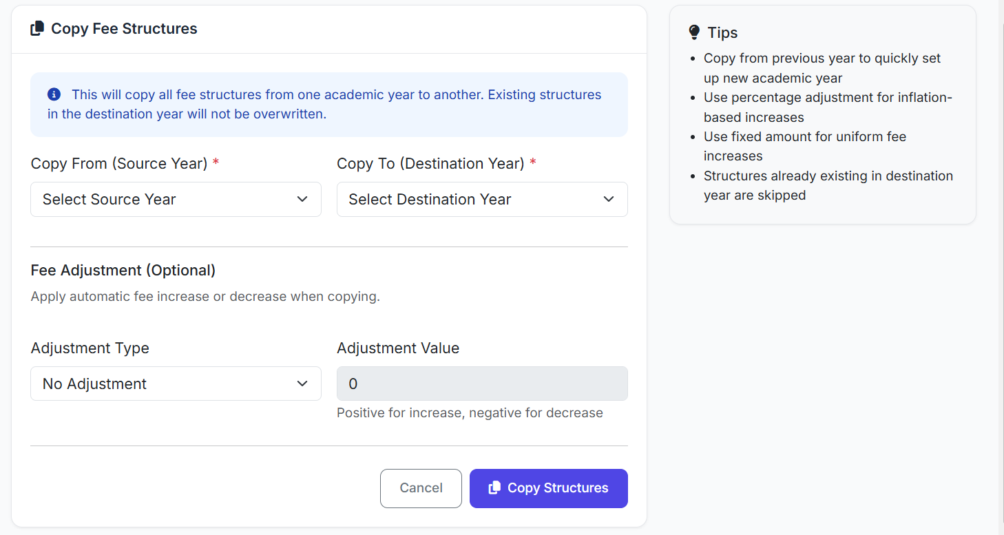Click the copy icon inside Copy Structures button
Screen dimensions: 1004x535
coord(494,488)
